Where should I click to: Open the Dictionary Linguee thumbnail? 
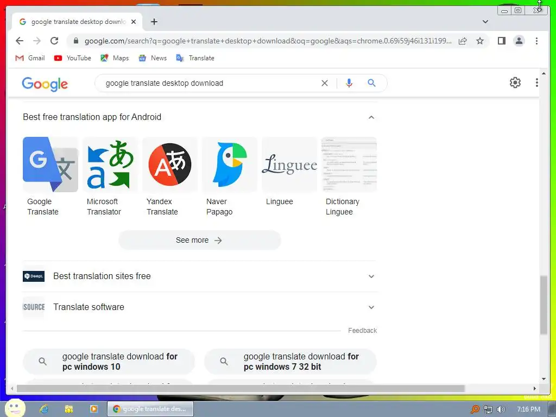click(x=349, y=165)
